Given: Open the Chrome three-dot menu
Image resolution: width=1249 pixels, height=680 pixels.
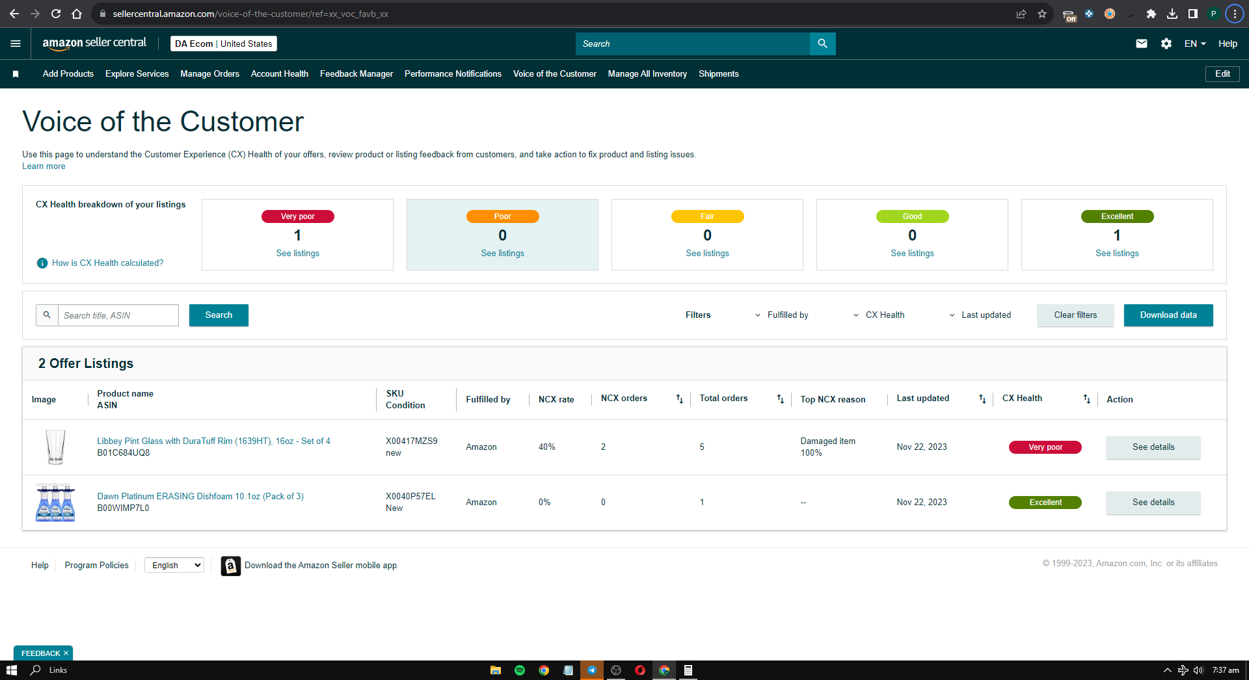Looking at the screenshot, I should [1235, 14].
